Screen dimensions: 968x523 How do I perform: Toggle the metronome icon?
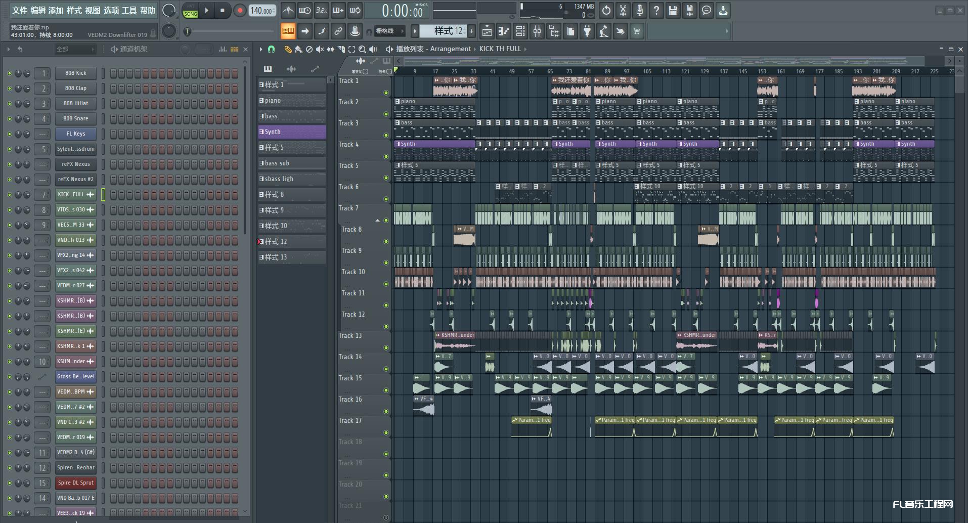288,10
